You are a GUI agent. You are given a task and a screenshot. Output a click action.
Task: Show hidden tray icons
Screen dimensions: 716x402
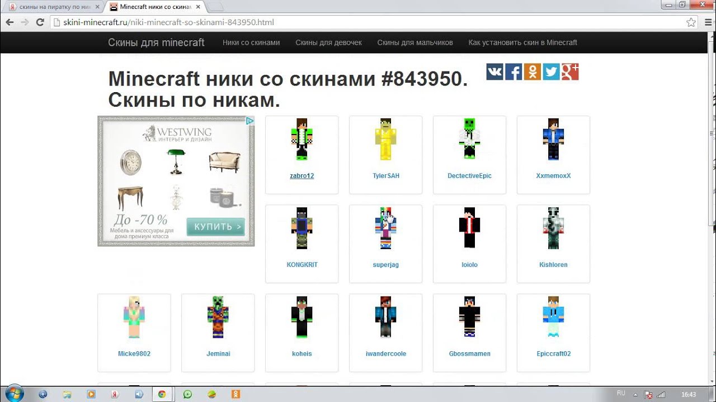click(637, 394)
